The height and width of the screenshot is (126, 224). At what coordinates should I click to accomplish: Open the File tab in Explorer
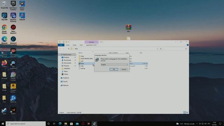[x=61, y=45]
